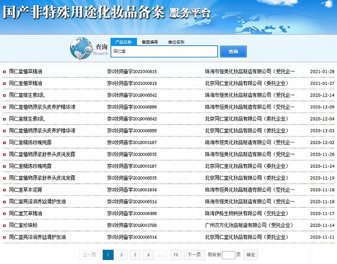Click red bullet icon of the 2020-11-19 row
This screenshot has width=337, height=264.
4,178
